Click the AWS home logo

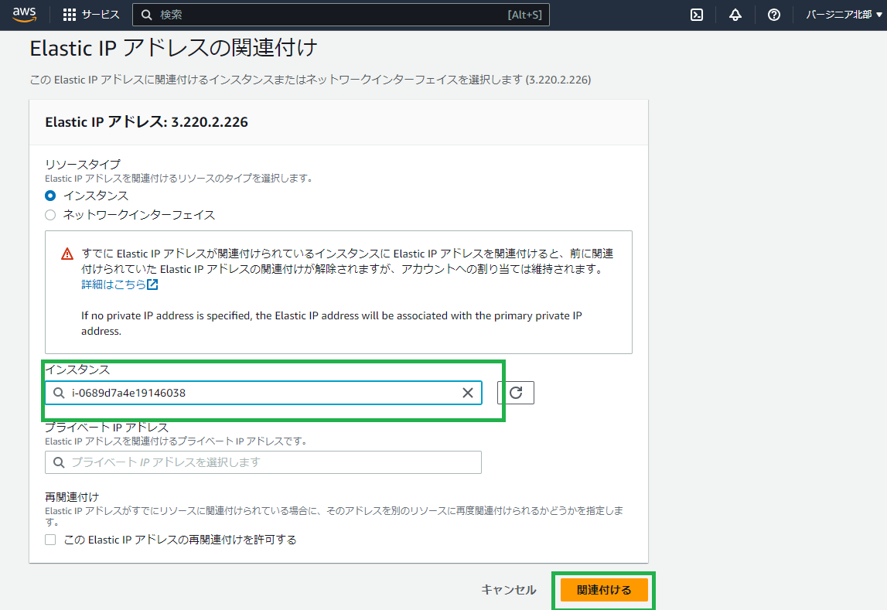[x=22, y=14]
